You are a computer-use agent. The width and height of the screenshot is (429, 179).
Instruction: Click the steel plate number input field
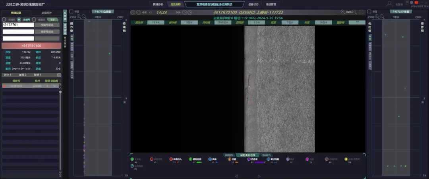(x=18, y=25)
